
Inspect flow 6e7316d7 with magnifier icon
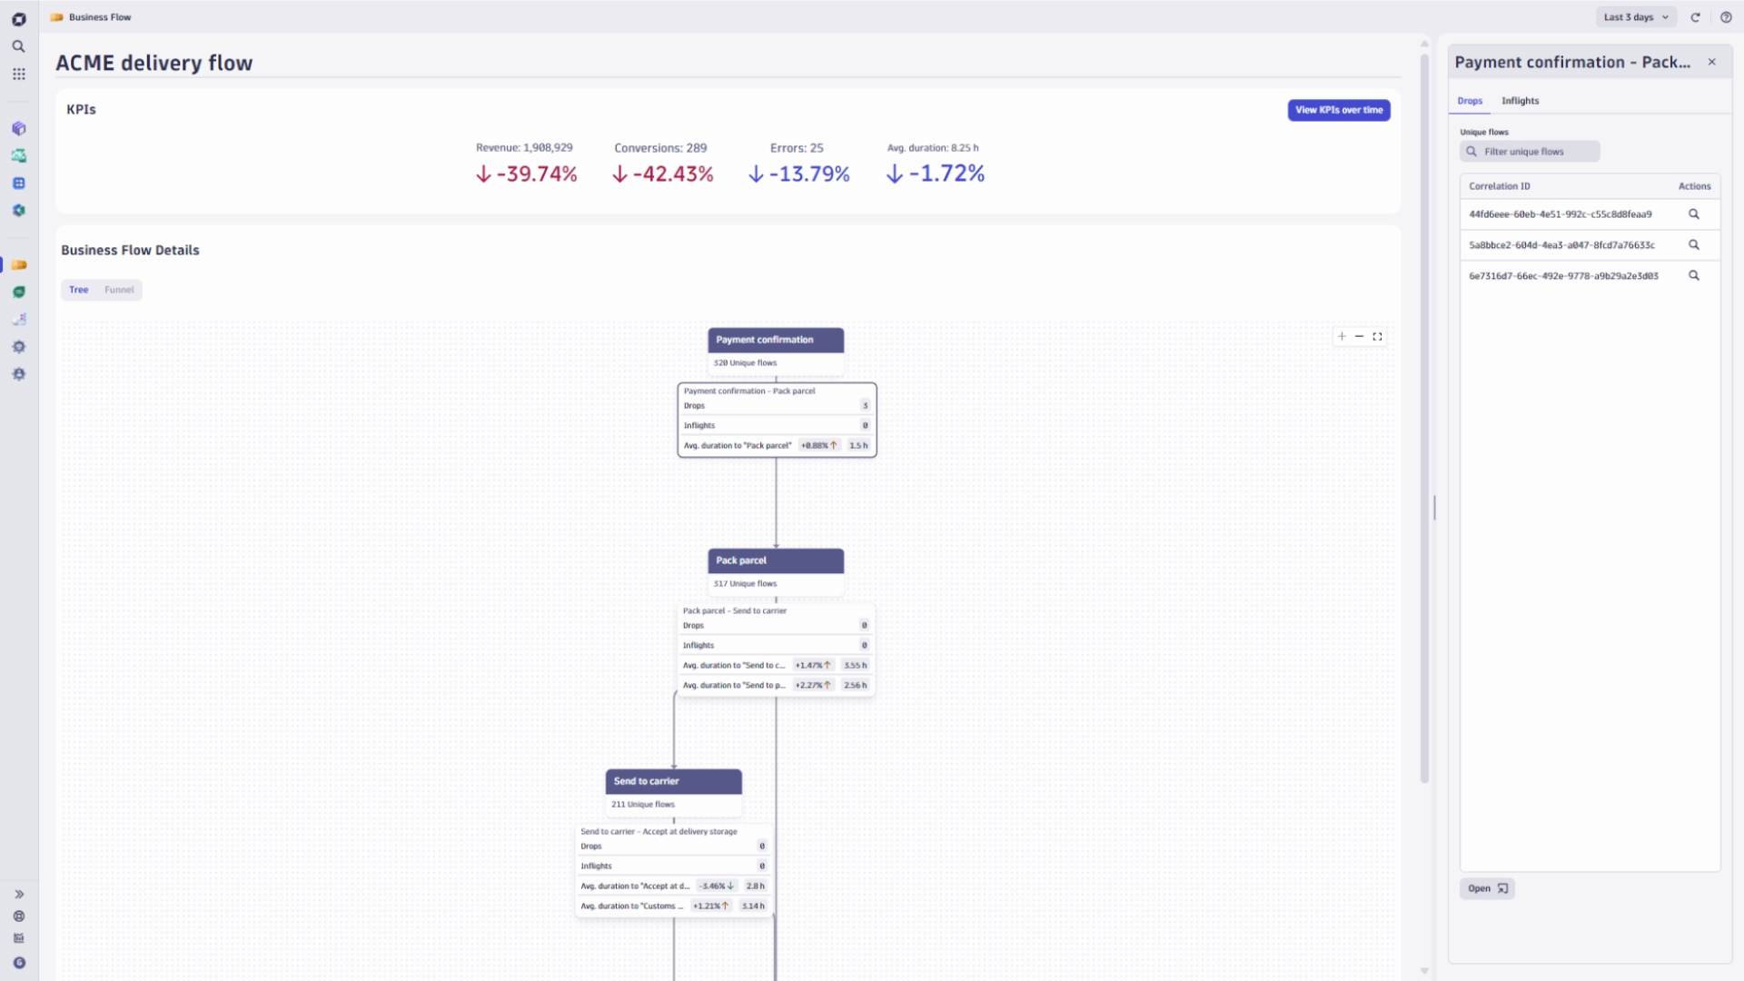coord(1693,275)
